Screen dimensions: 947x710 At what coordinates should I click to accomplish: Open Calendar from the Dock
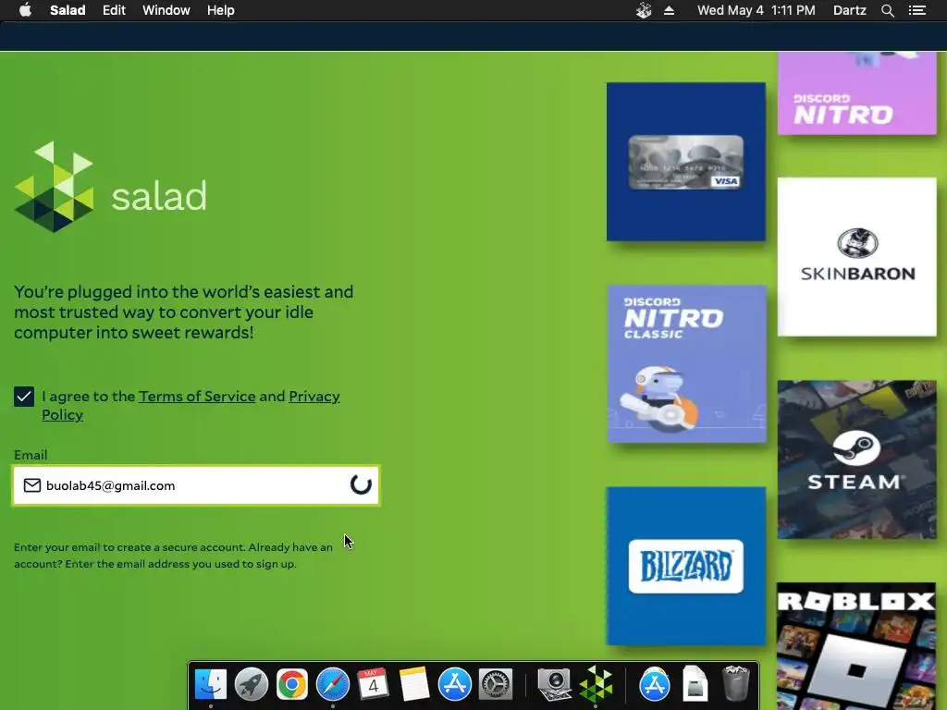click(x=373, y=684)
